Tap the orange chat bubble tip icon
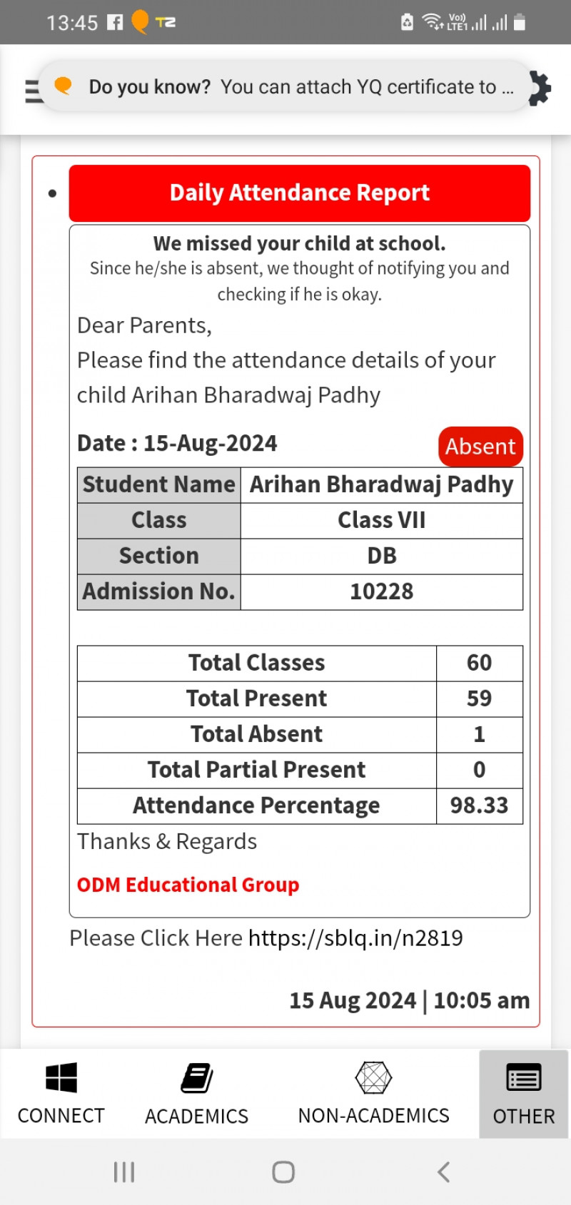The height and width of the screenshot is (1205, 571). [x=64, y=86]
